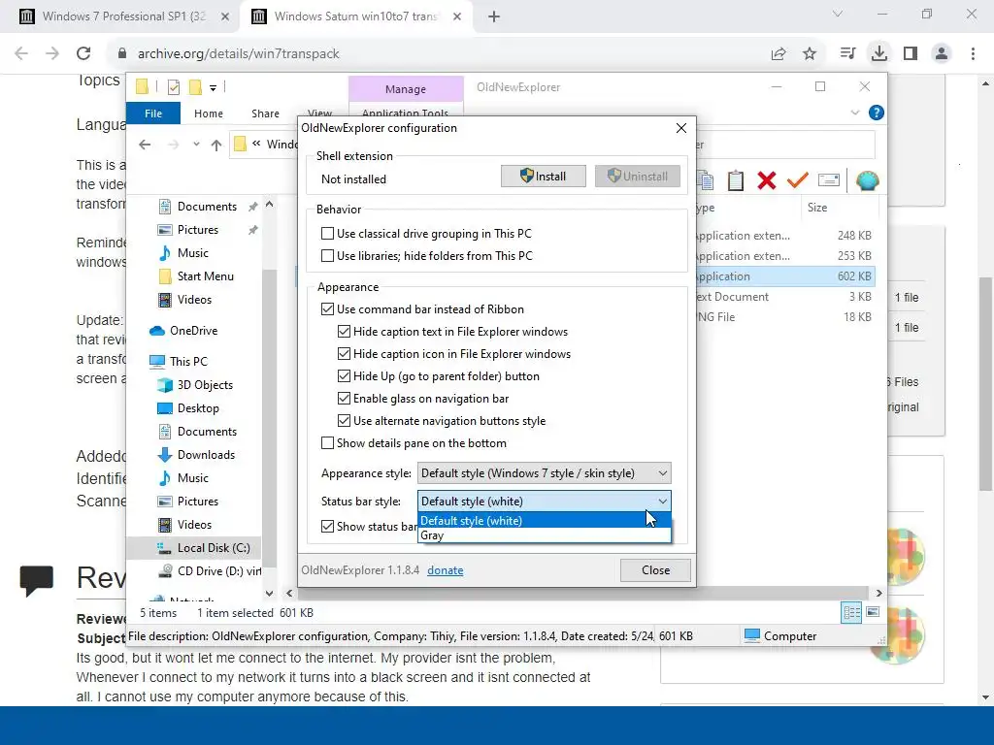The width and height of the screenshot is (994, 745).
Task: Choose Gray from status bar style list
Action: [544, 535]
